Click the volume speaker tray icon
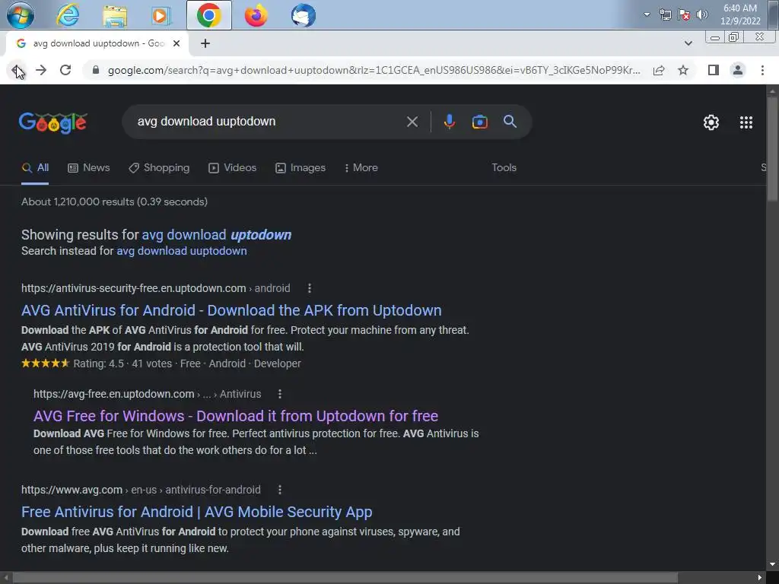Viewport: 779px width, 584px height. (x=701, y=14)
